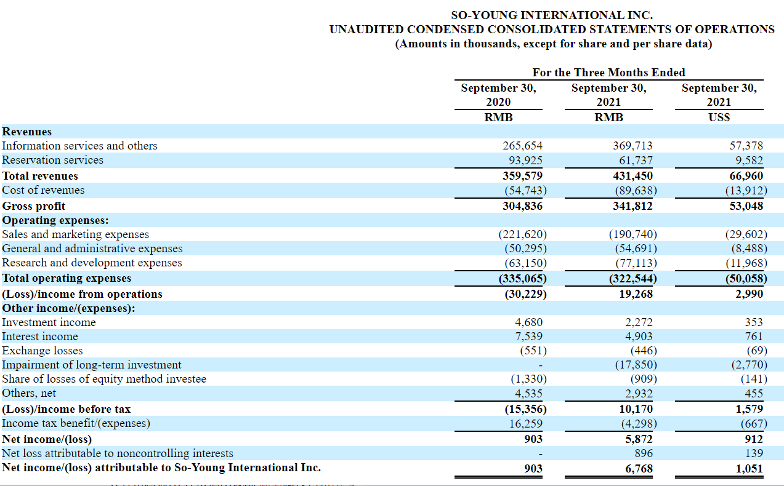
Task: Select 'Share of losses of equity method investee'
Action: pyautogui.click(x=104, y=379)
